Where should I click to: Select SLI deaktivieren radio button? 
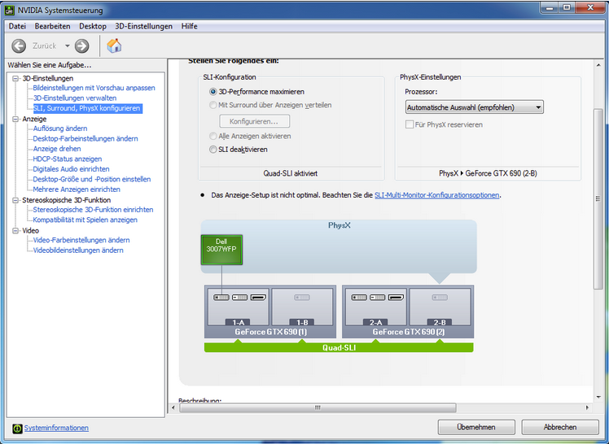(x=212, y=150)
